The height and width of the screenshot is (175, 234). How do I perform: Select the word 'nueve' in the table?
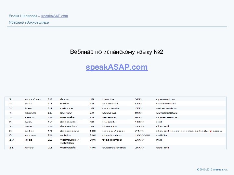tap(31, 135)
